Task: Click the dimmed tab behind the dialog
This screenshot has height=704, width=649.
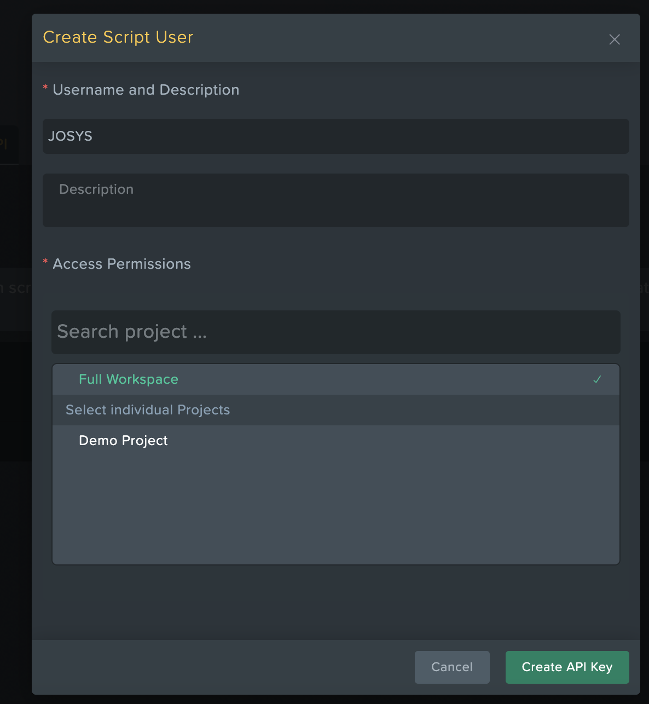Action: click(8, 145)
